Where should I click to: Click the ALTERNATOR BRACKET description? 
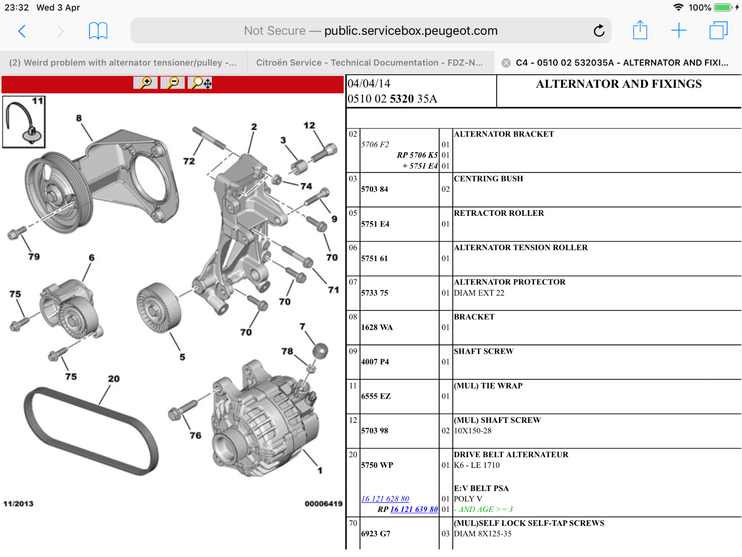click(504, 134)
